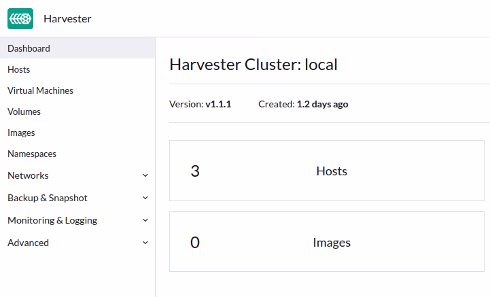Screen dimensions: 490x297
Task: Expand the Monitoring & Logging chevron
Action: point(145,220)
